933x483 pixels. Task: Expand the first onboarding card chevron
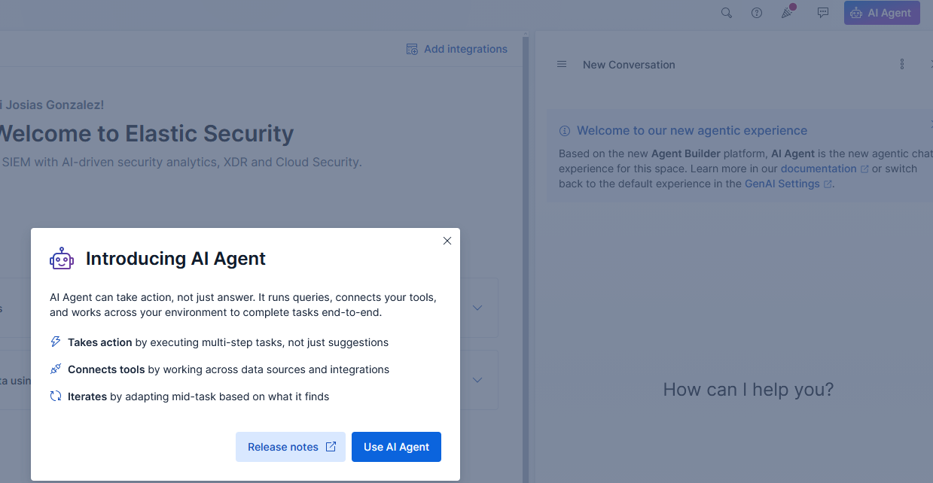tap(477, 308)
